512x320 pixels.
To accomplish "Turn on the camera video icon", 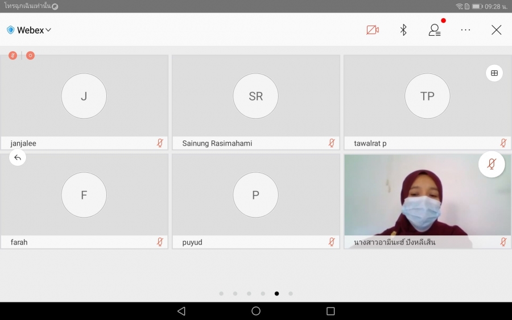I will [373, 30].
